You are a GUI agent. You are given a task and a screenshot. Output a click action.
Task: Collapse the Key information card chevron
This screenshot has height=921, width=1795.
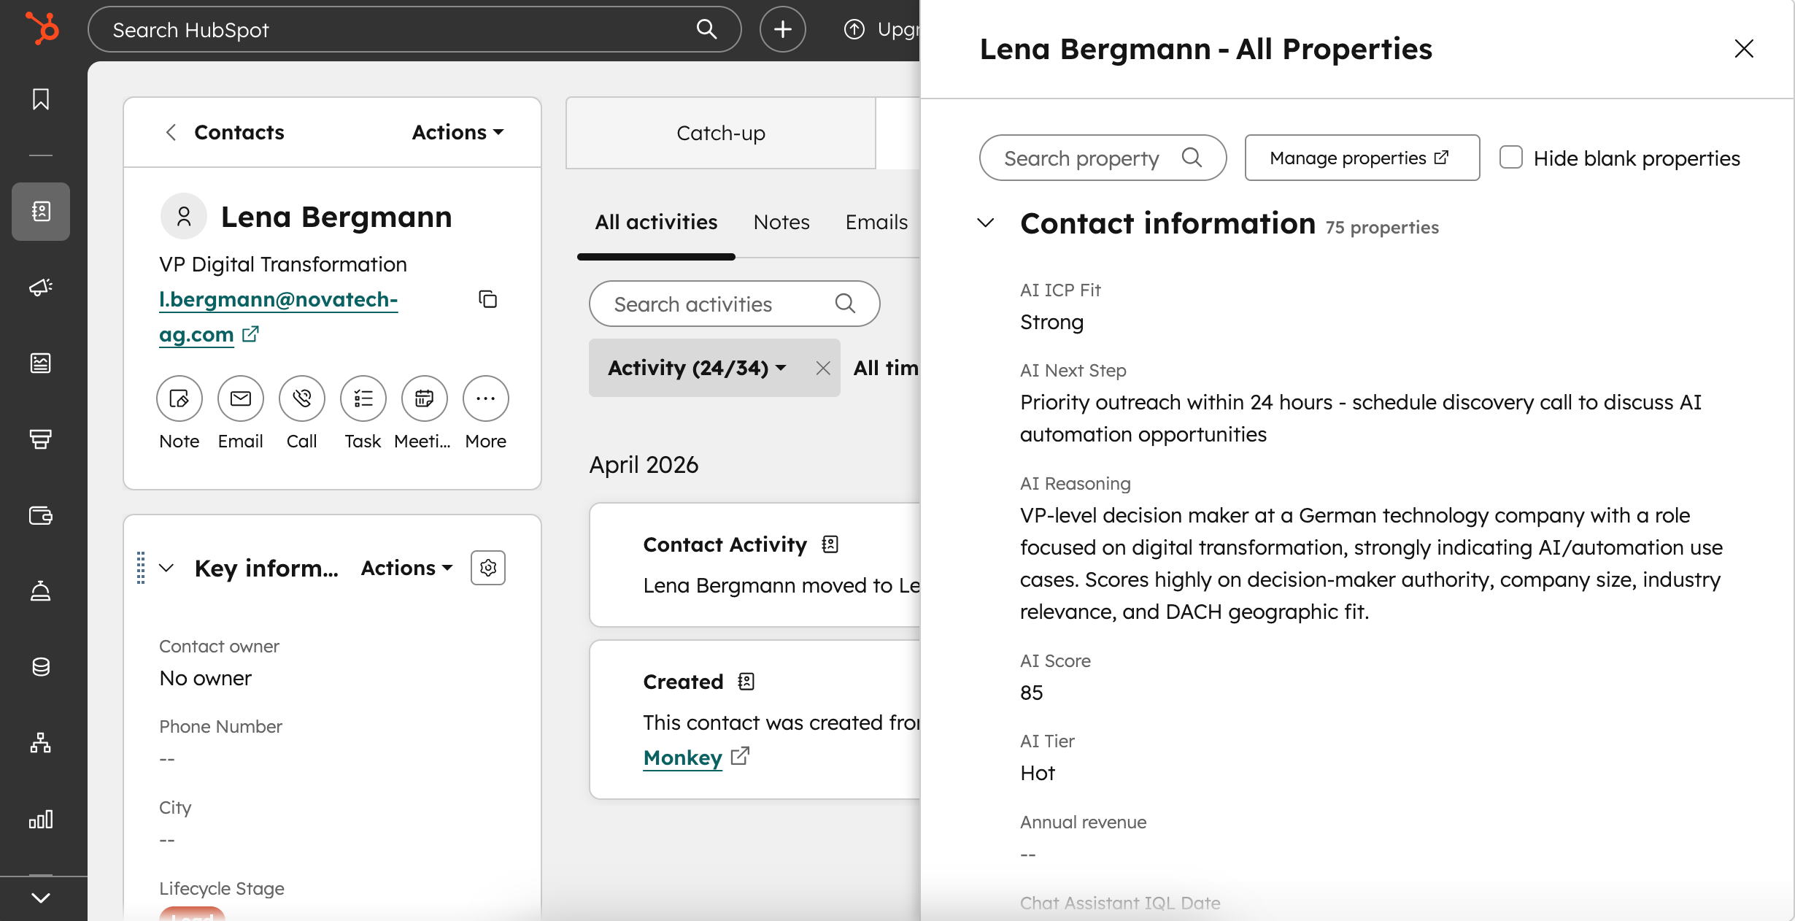pyautogui.click(x=166, y=568)
